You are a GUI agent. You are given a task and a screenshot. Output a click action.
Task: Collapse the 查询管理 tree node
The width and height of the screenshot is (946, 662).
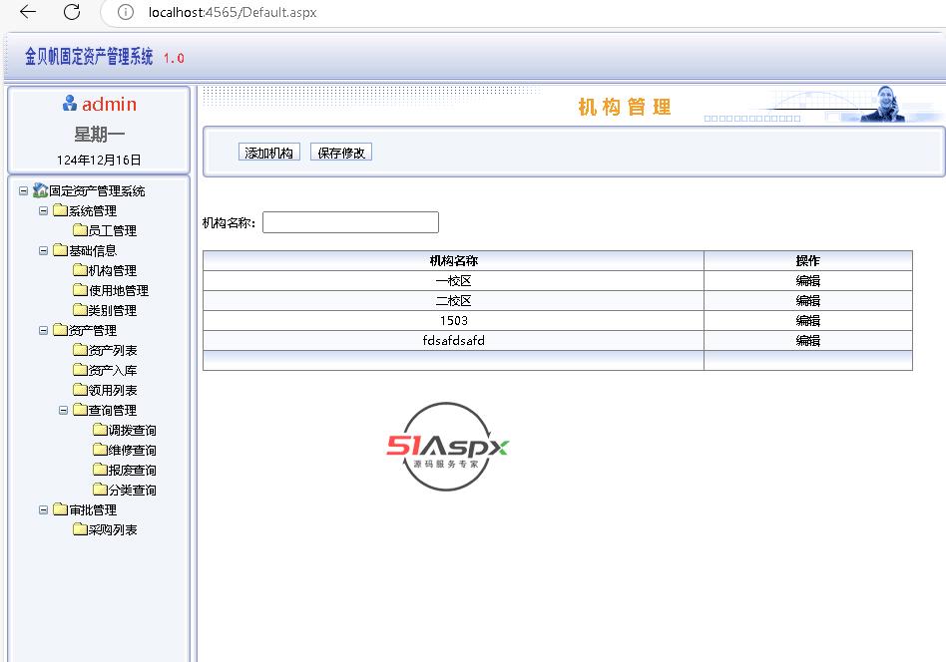tap(64, 410)
